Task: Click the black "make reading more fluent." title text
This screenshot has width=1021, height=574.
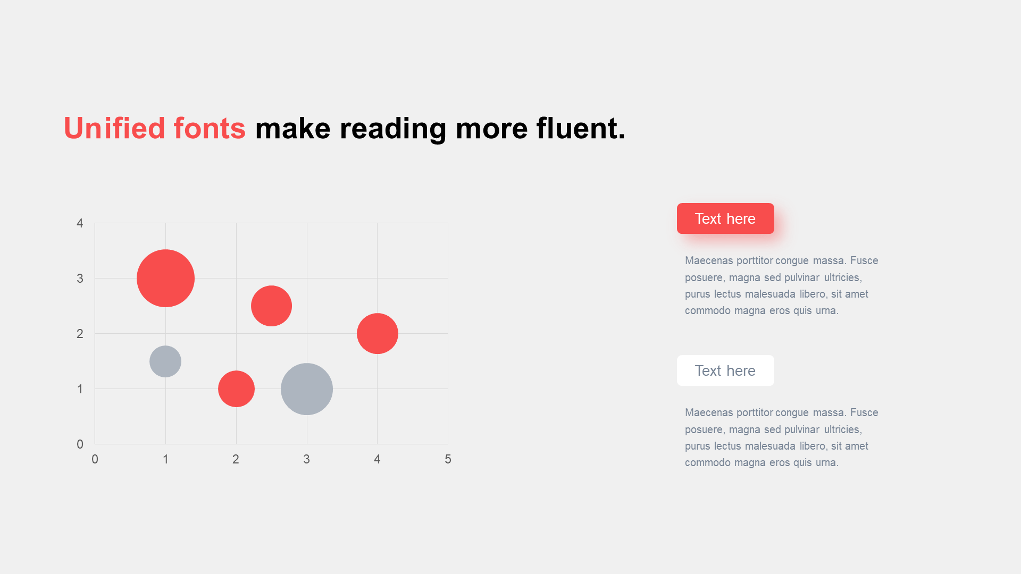Action: point(440,129)
